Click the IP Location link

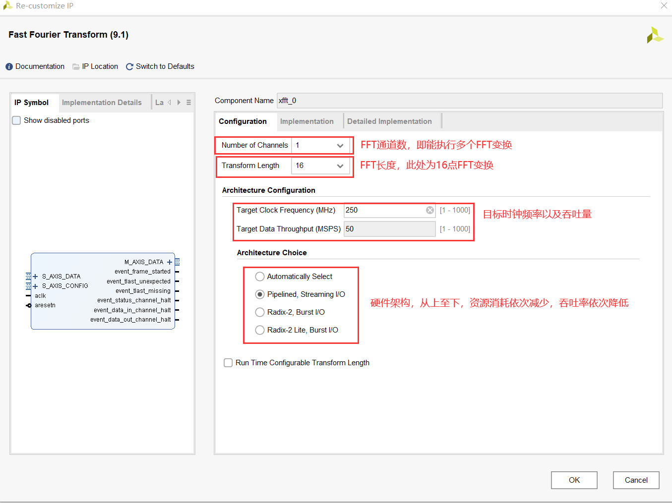pos(100,66)
